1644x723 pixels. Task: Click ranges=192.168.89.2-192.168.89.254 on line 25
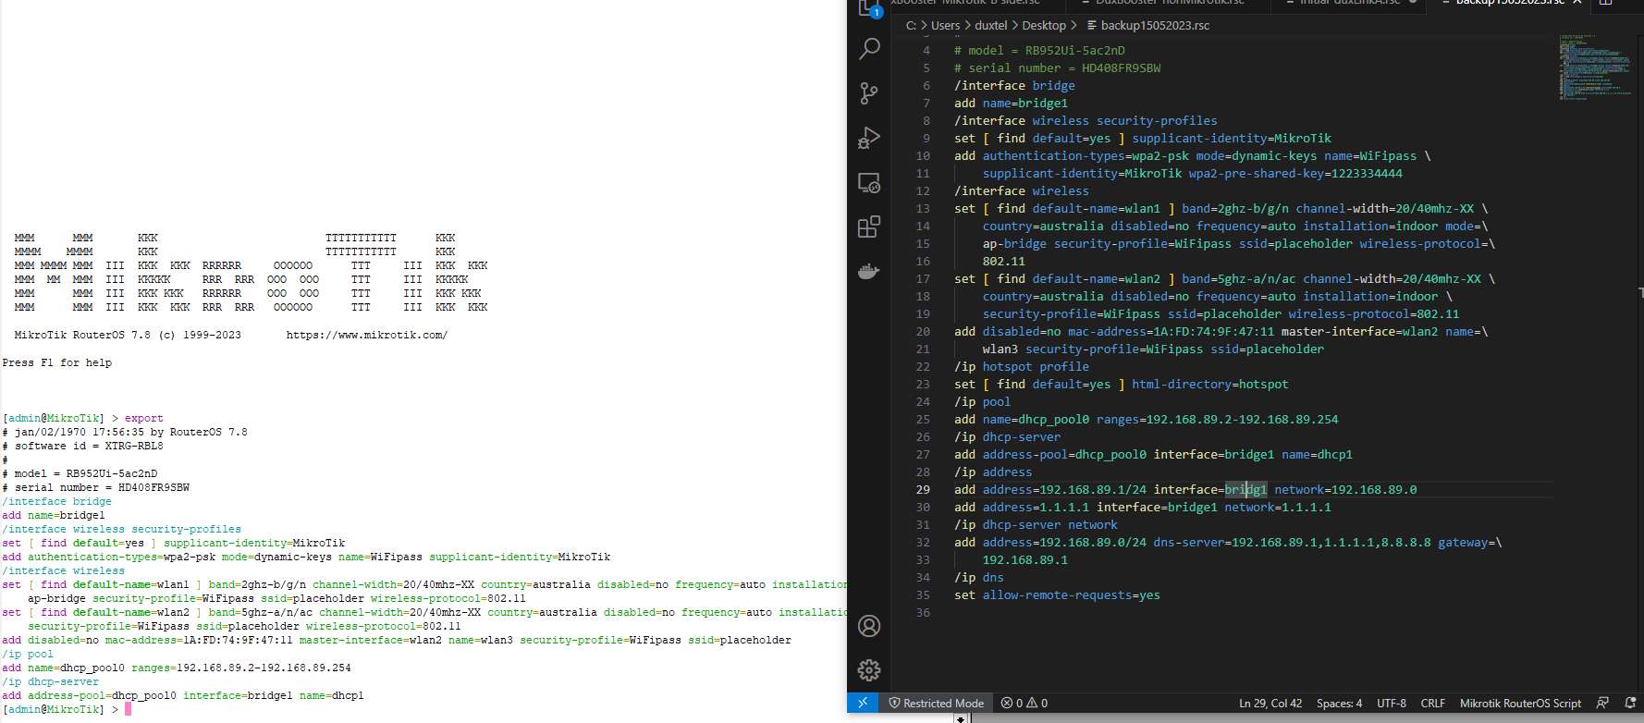click(1217, 419)
